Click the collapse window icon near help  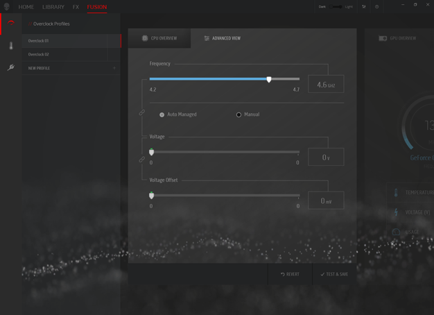click(364, 7)
